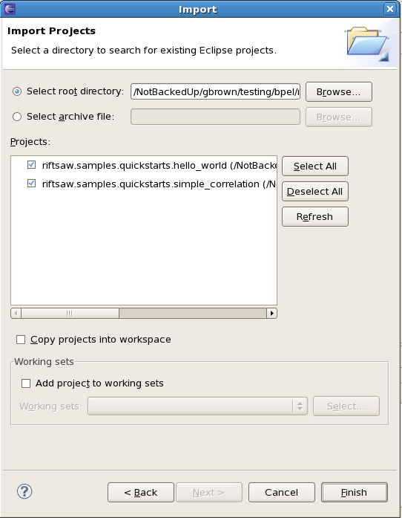402x518 pixels.
Task: Click the Select All button
Action: click(x=315, y=166)
